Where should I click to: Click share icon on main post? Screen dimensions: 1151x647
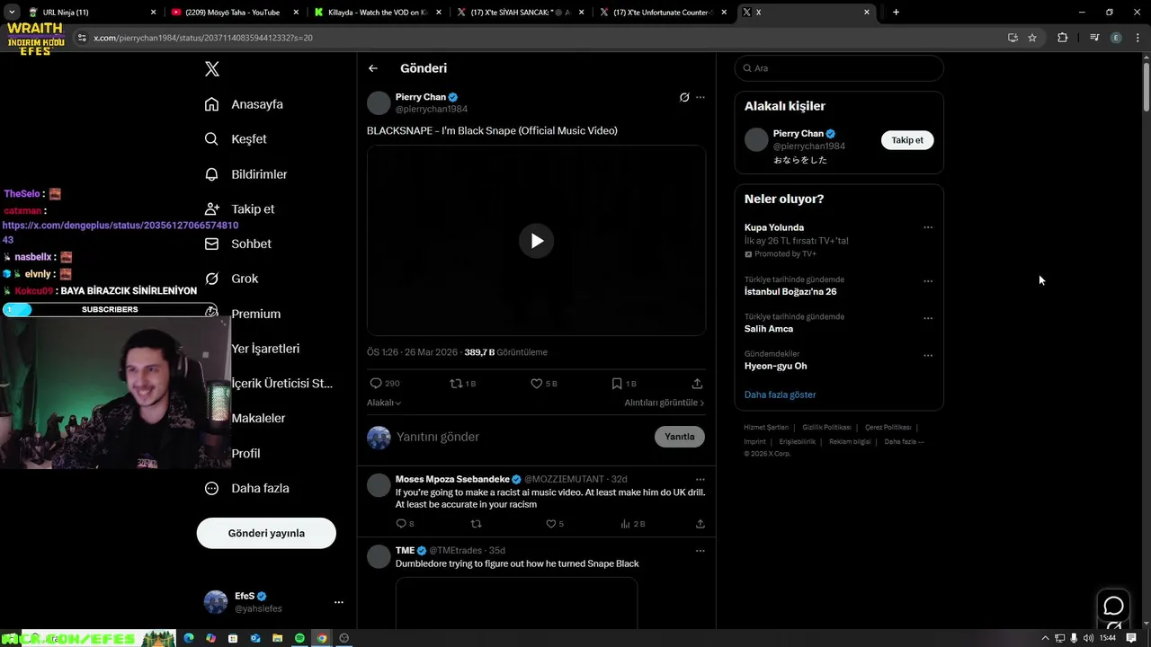click(x=697, y=384)
